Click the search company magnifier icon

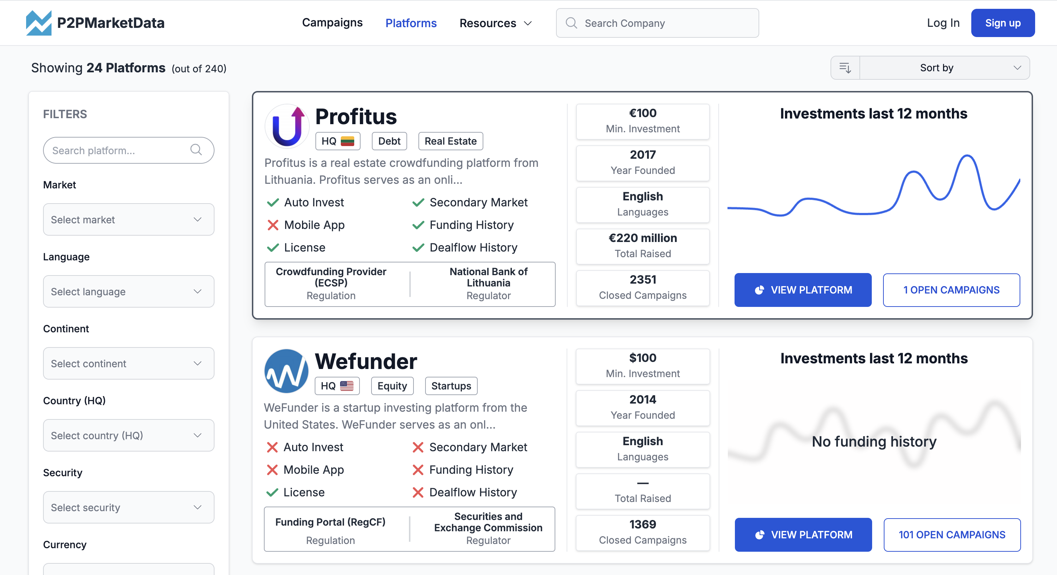(x=572, y=23)
